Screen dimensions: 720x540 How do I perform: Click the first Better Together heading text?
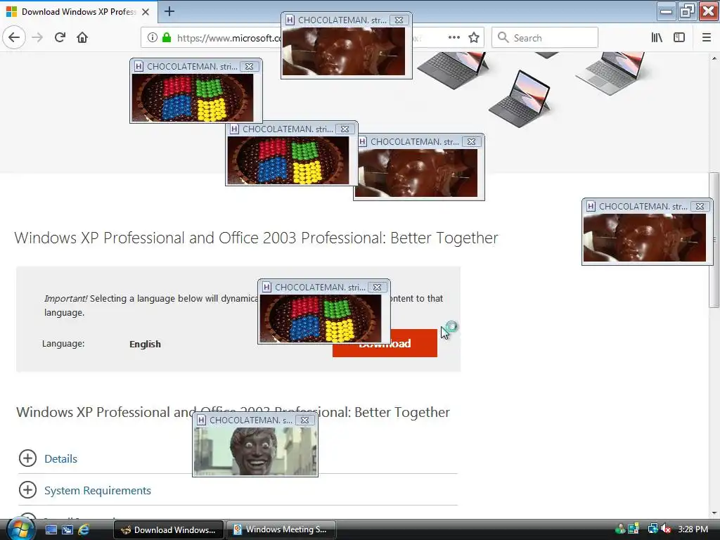point(256,238)
